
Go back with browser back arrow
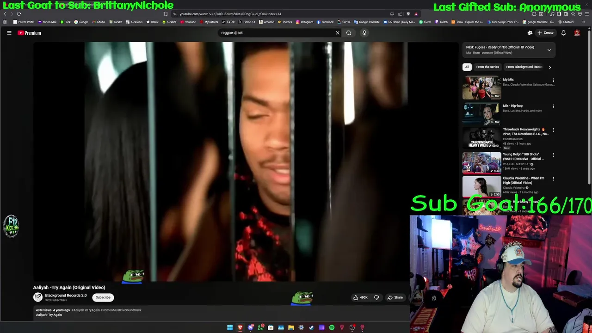(5, 14)
